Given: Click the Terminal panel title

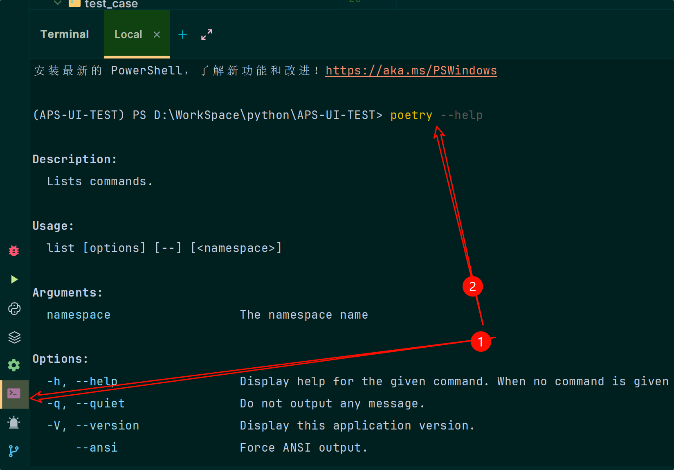Looking at the screenshot, I should coord(65,34).
